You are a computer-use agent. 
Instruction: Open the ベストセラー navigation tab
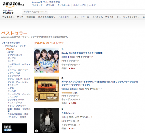click(x=65, y=17)
